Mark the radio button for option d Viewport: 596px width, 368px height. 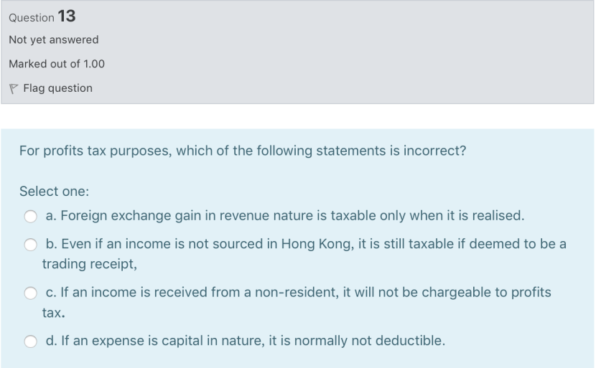(x=32, y=341)
